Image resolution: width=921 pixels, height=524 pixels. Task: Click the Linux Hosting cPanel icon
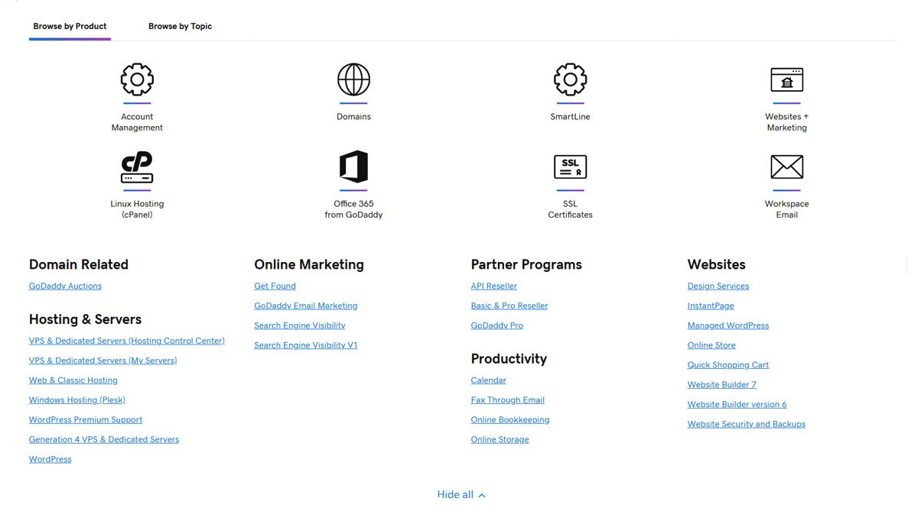click(x=137, y=167)
